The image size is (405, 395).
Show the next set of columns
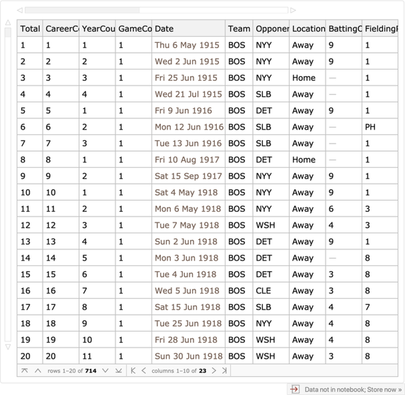coord(214,371)
